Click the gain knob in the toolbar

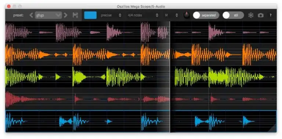[187, 15]
